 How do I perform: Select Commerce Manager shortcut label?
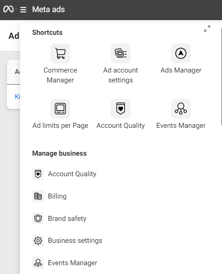pos(60,75)
